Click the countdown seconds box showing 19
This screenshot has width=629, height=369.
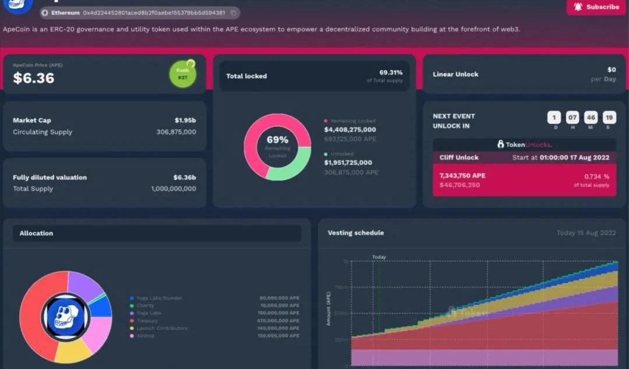[x=609, y=118]
